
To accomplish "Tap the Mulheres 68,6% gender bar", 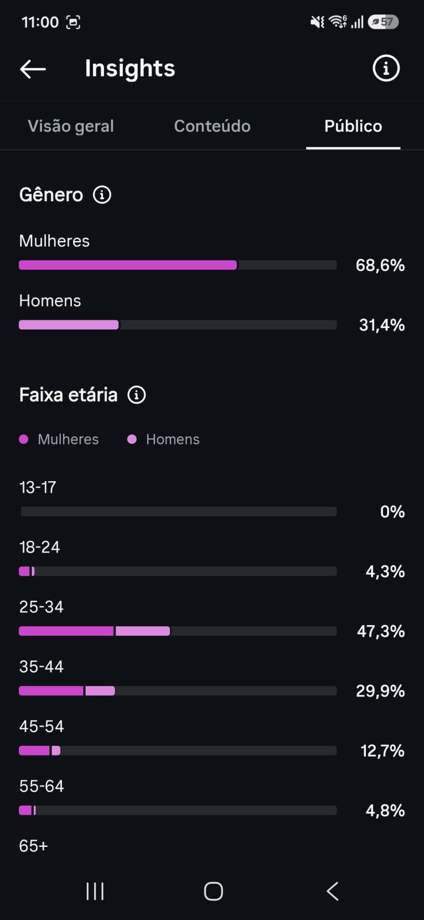I will tap(178, 265).
